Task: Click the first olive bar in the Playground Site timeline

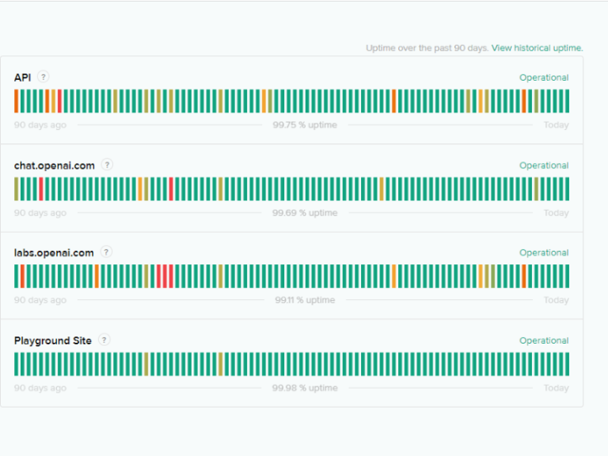Action: click(x=146, y=364)
